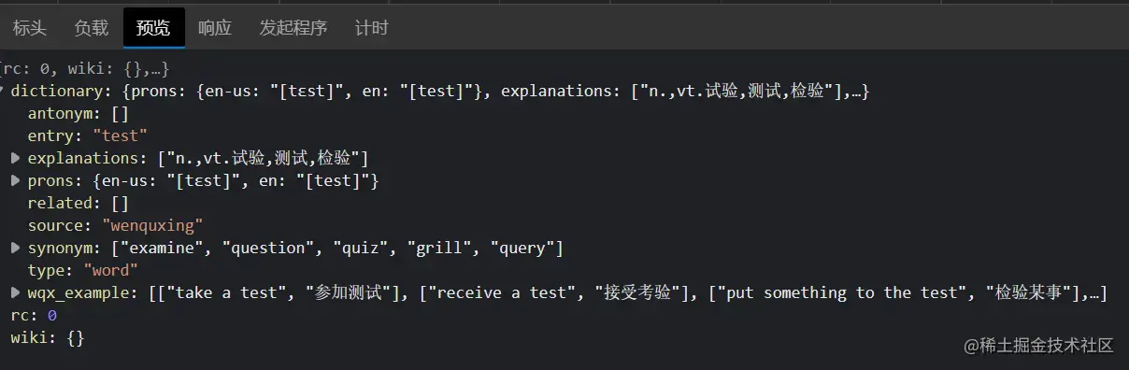Image resolution: width=1129 pixels, height=370 pixels.
Task: Expand the wqx_example array arrow
Action: point(16,292)
